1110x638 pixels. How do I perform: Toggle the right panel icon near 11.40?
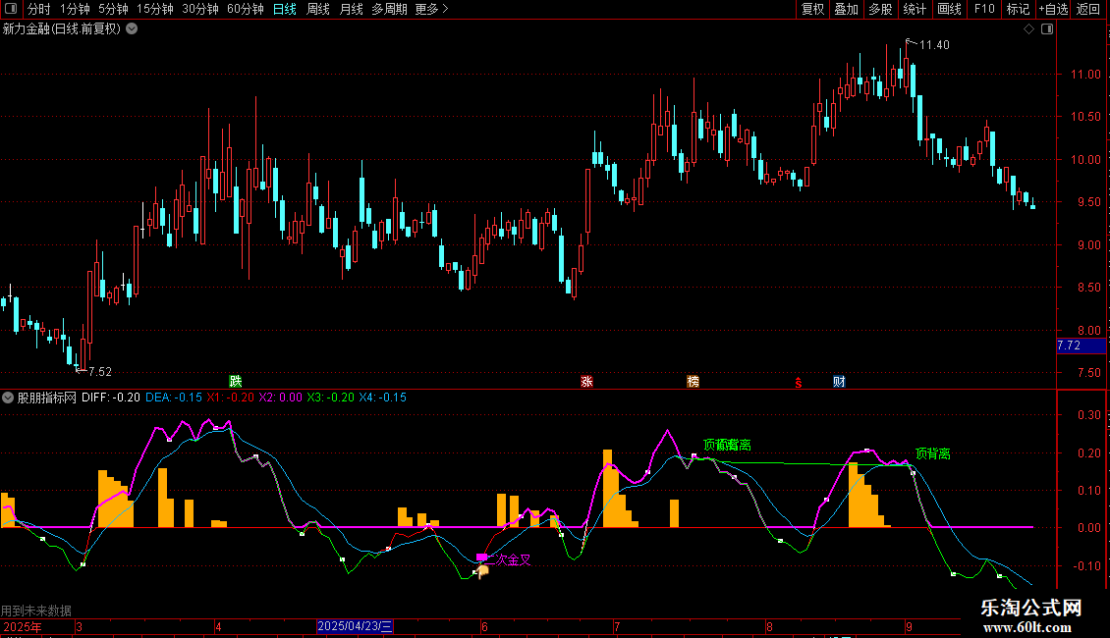pos(1047,29)
